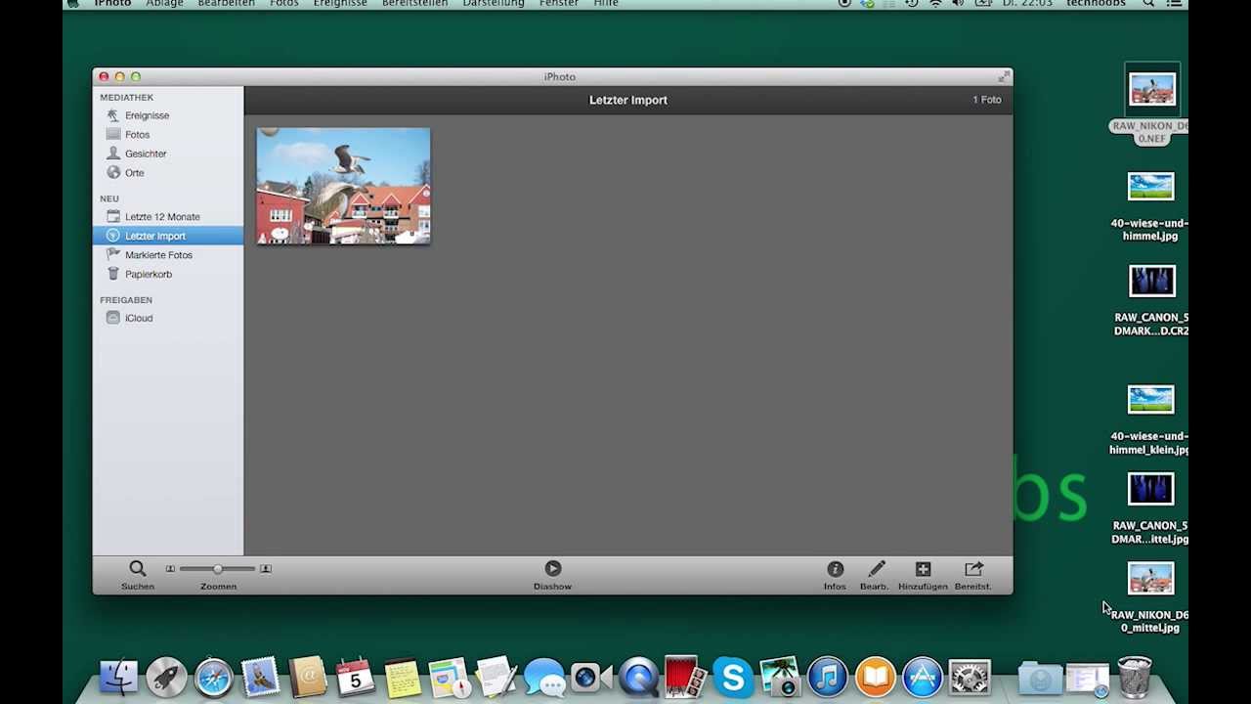Open iTunes from the Dock

(x=828, y=677)
